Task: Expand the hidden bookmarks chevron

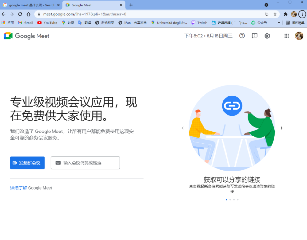Action: click(x=279, y=23)
